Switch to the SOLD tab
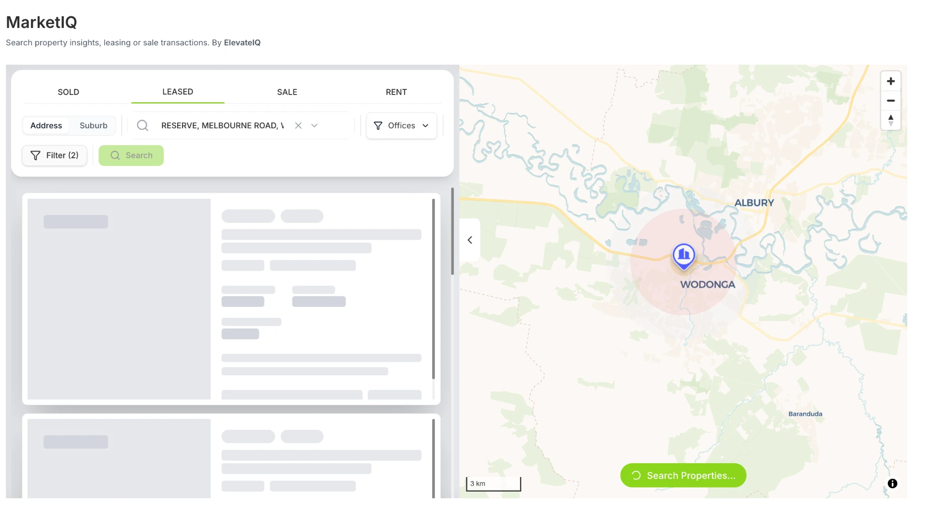 click(x=69, y=92)
